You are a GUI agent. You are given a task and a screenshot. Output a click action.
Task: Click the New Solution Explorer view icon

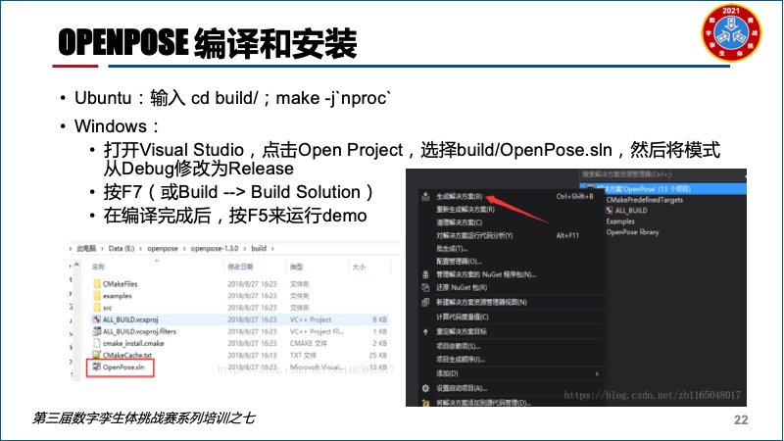click(425, 302)
